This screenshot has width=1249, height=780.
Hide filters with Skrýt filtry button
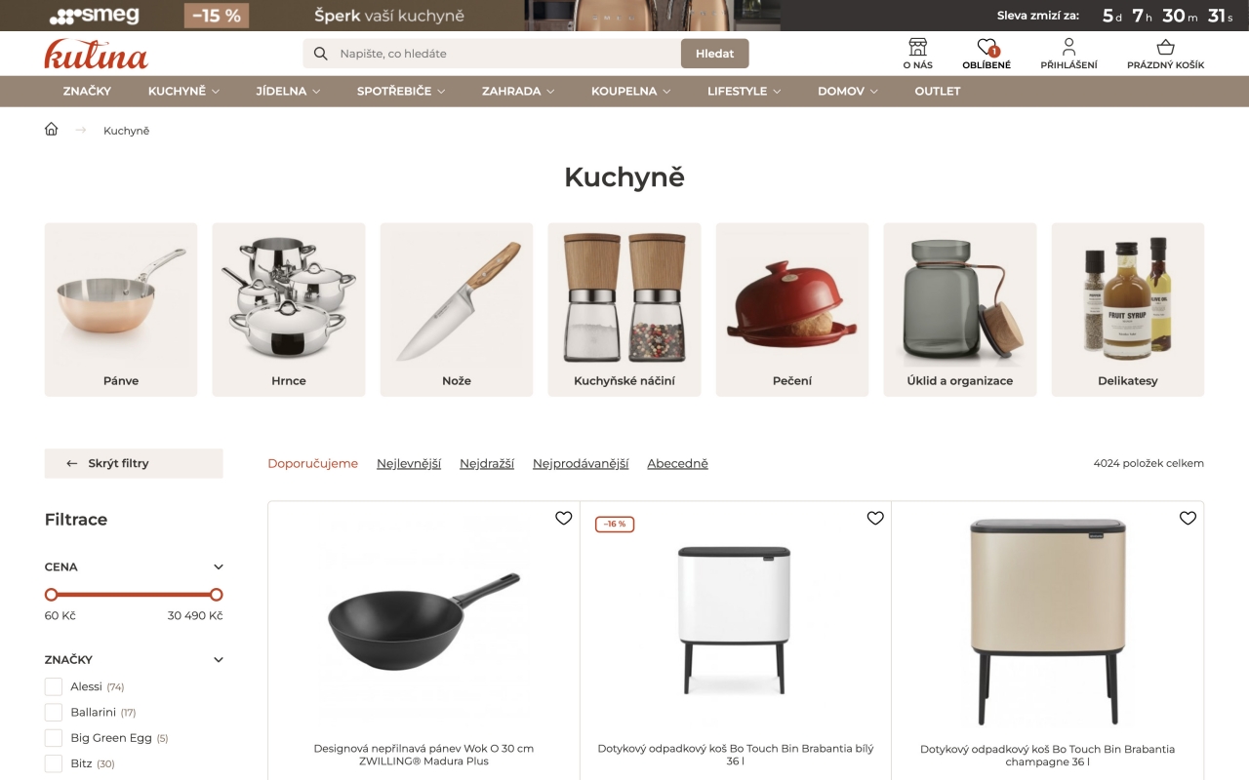(x=134, y=463)
